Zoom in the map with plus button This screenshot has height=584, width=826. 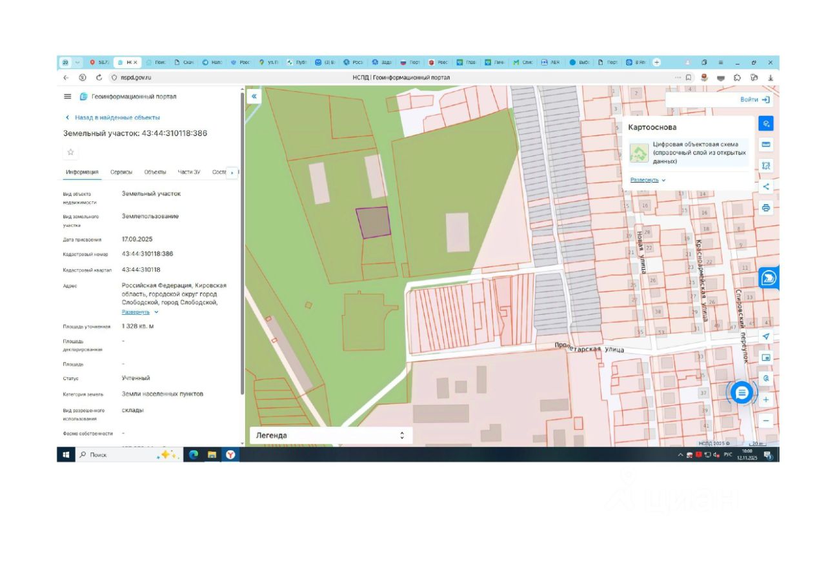tap(766, 399)
